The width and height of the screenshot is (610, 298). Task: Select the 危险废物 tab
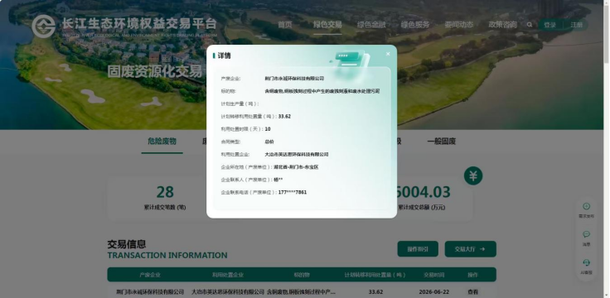click(162, 142)
